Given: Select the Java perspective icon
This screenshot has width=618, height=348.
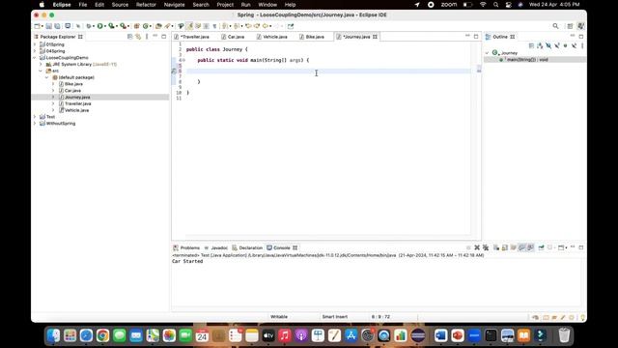Looking at the screenshot, I should point(580,26).
